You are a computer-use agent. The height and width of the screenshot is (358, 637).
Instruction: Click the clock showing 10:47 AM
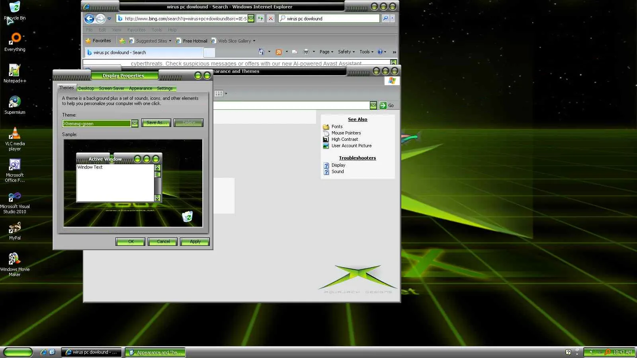[x=622, y=352]
